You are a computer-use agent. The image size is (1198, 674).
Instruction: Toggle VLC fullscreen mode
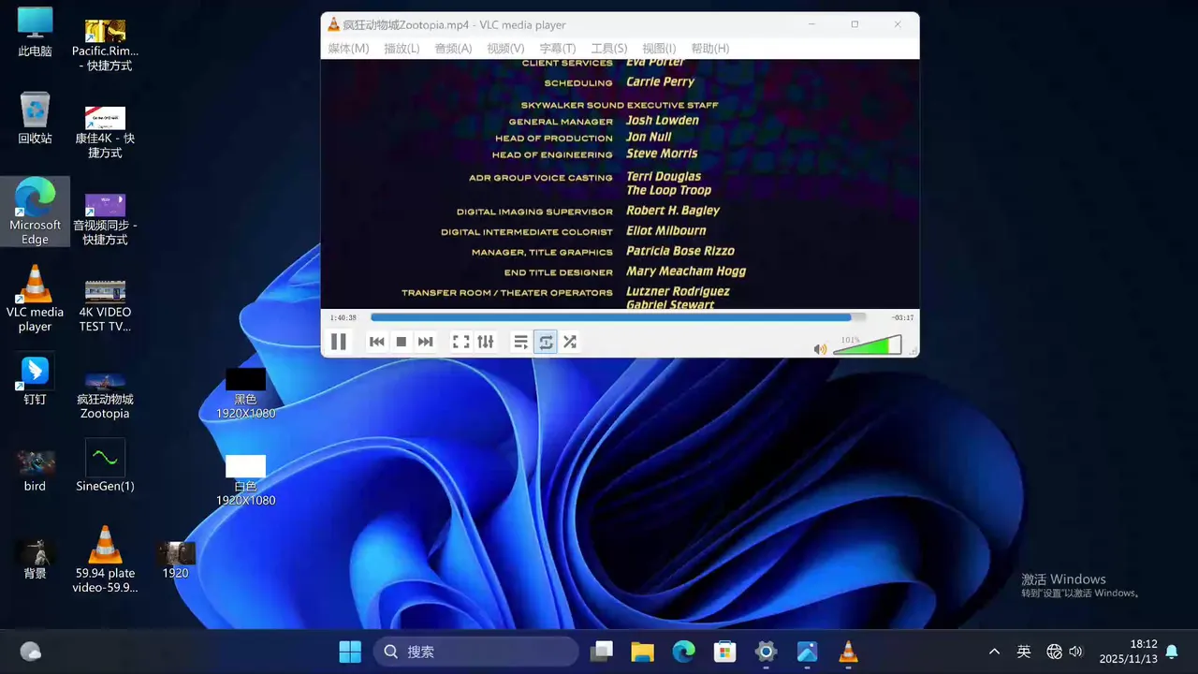461,342
